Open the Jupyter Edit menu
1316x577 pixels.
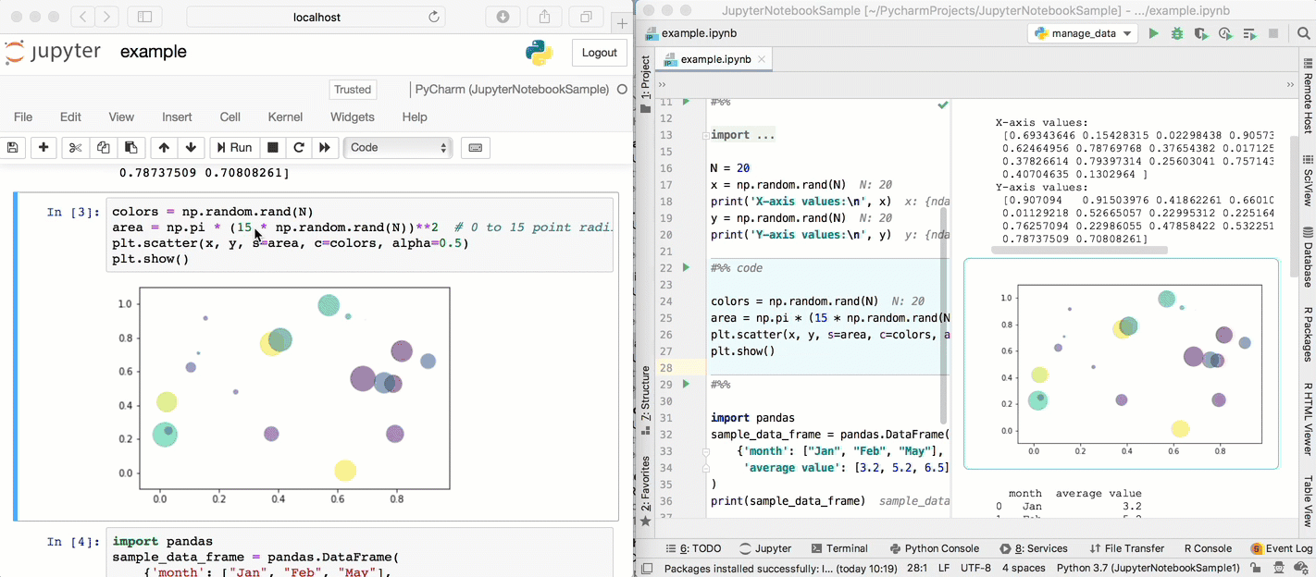point(70,117)
